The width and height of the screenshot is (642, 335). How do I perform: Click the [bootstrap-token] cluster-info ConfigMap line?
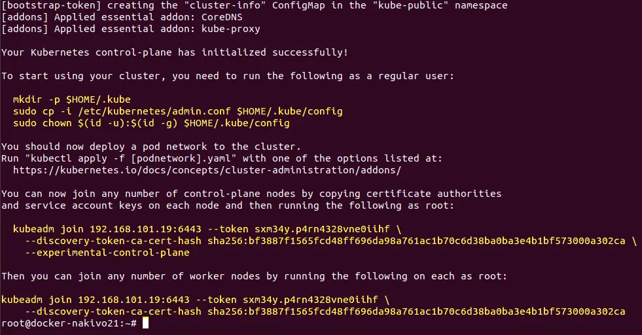(254, 5)
